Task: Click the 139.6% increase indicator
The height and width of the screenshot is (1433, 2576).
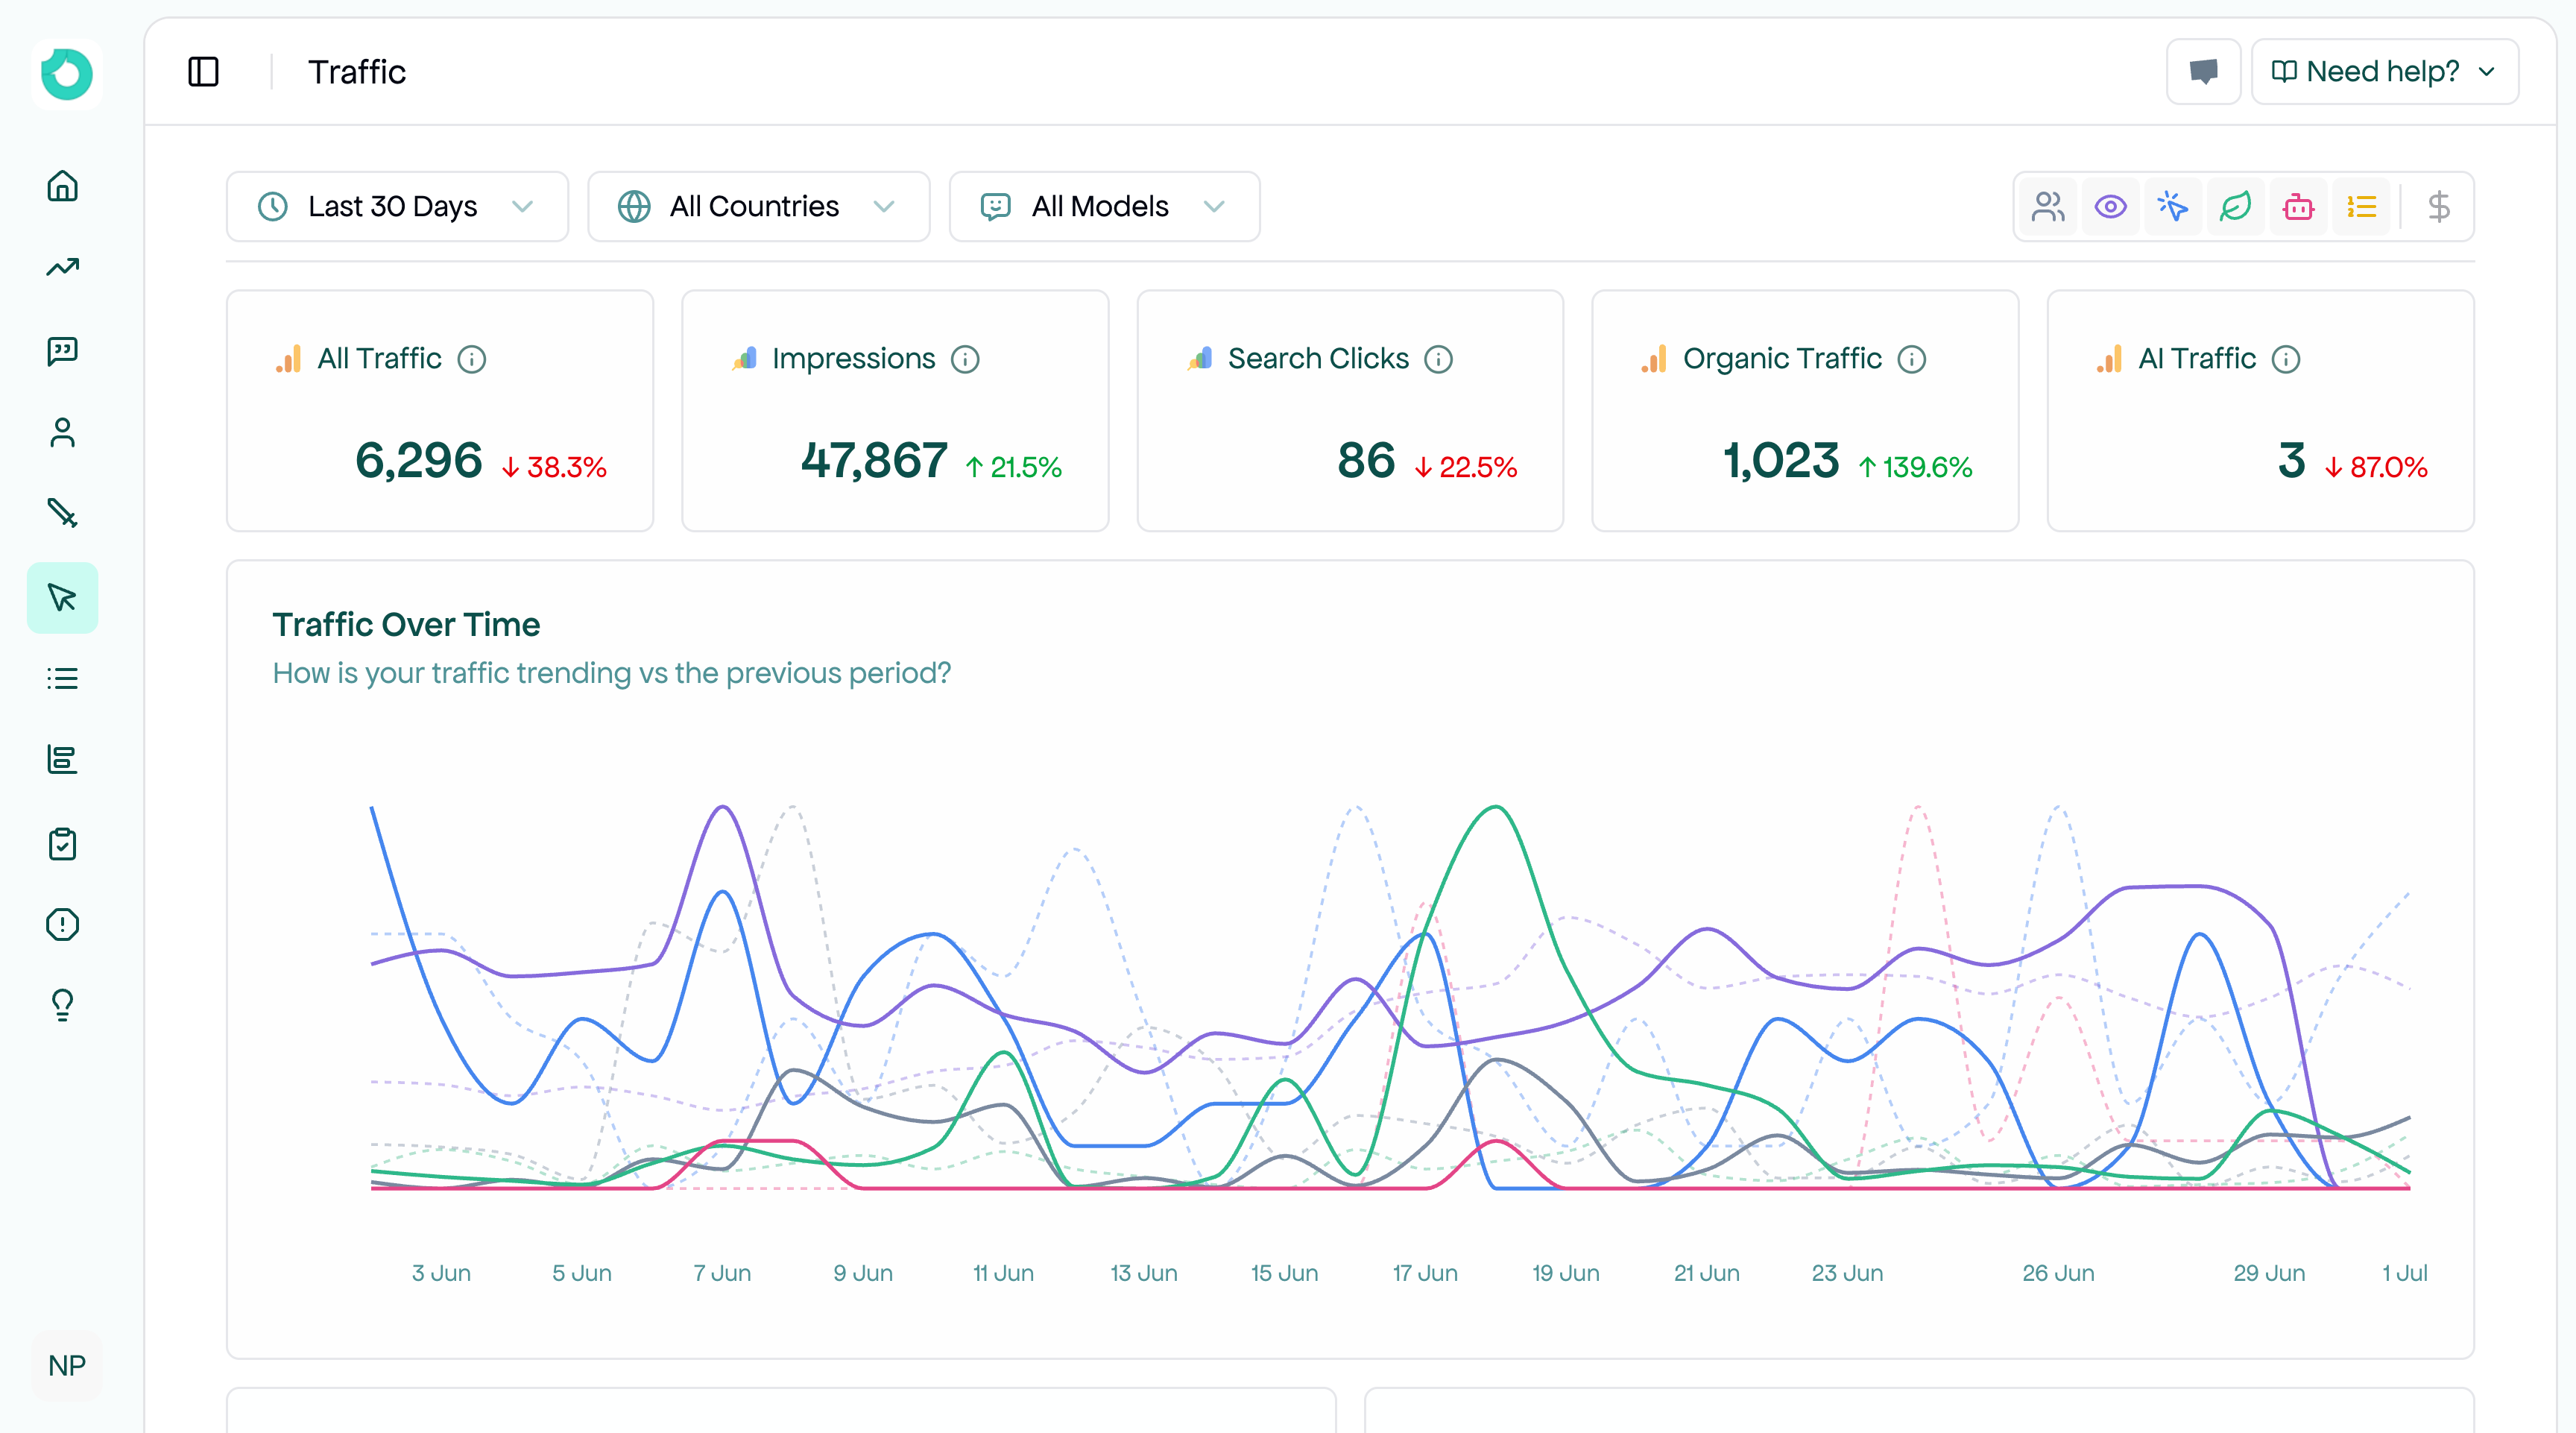Action: click(1916, 467)
